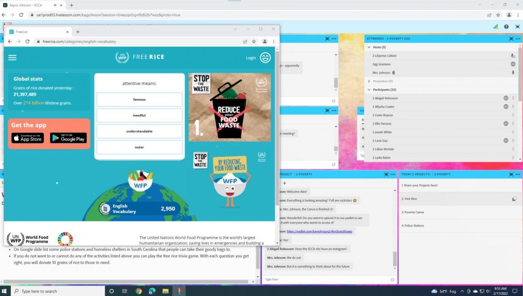Share the Freerice page from the address bar
Image resolution: width=523 pixels, height=296 pixels.
[x=245, y=41]
